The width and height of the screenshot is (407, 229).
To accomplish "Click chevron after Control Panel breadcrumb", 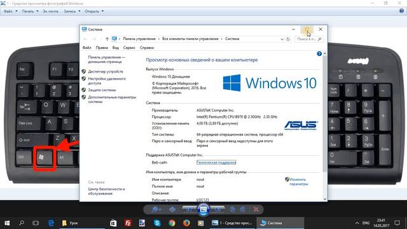I will [159, 39].
